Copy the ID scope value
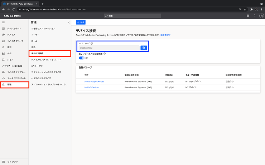The image size is (265, 165). (144, 48)
